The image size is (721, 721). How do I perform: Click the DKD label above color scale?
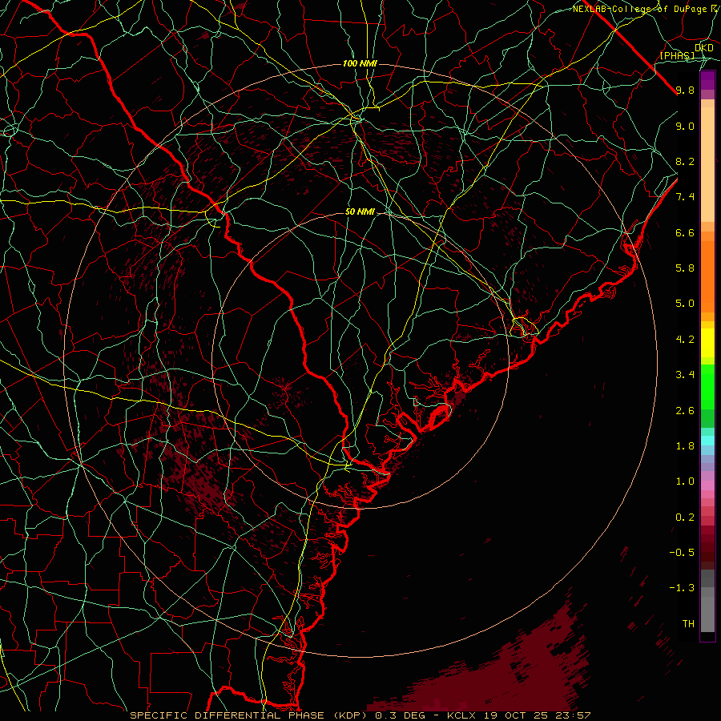[x=704, y=48]
